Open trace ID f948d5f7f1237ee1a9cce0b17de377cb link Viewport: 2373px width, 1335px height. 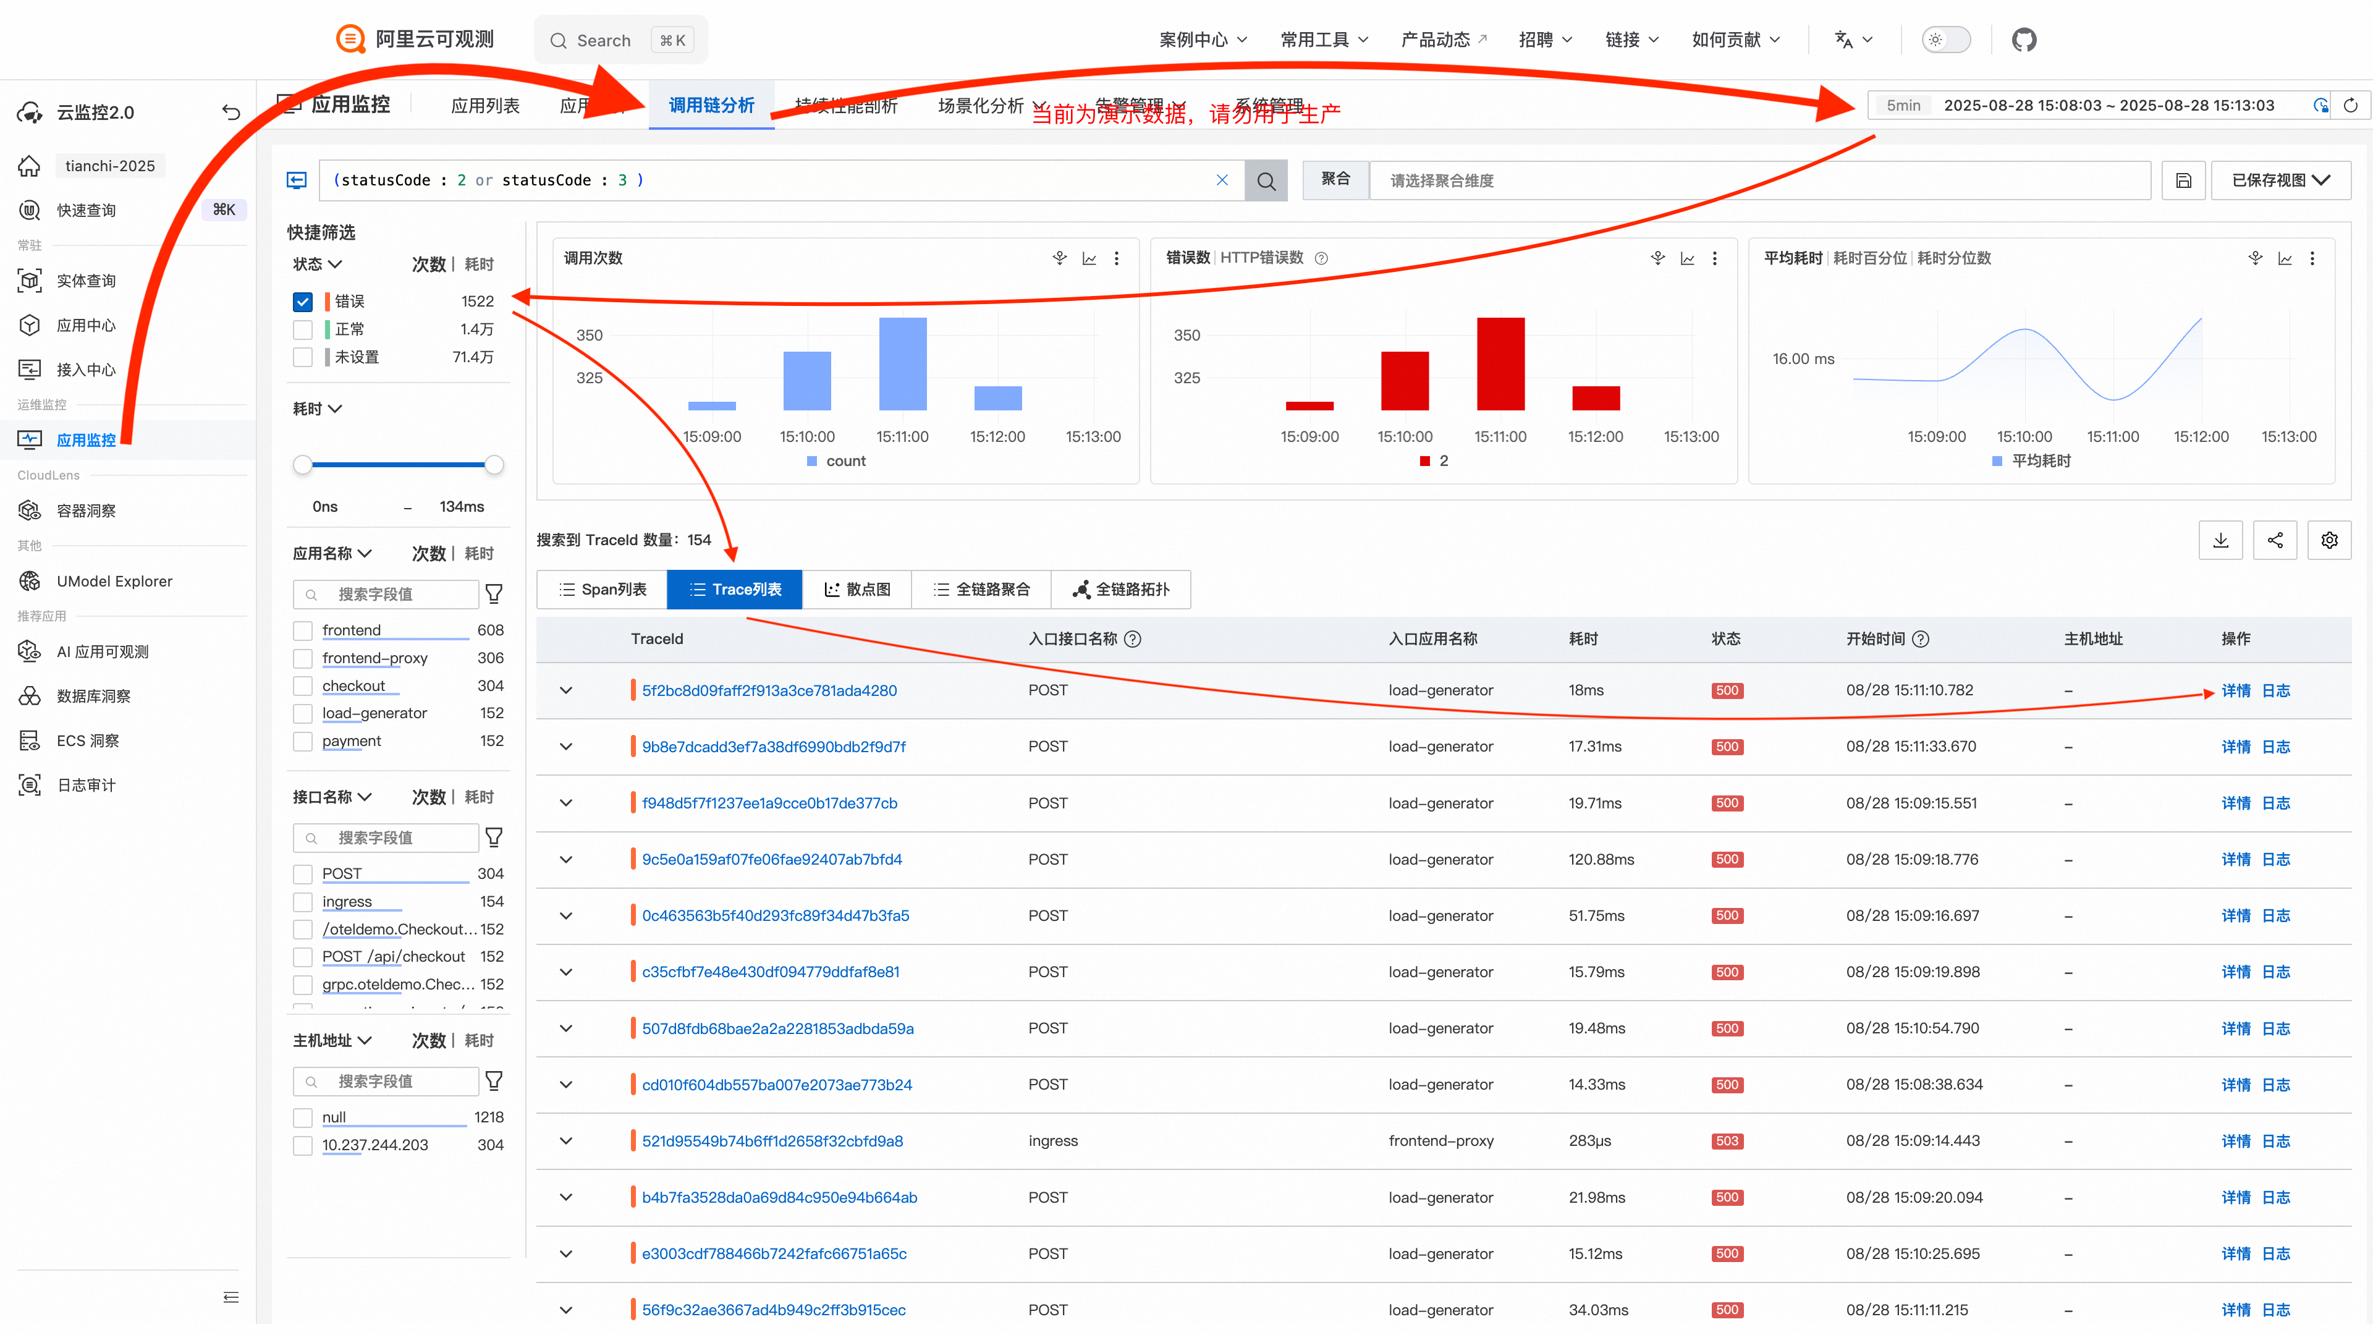click(769, 803)
